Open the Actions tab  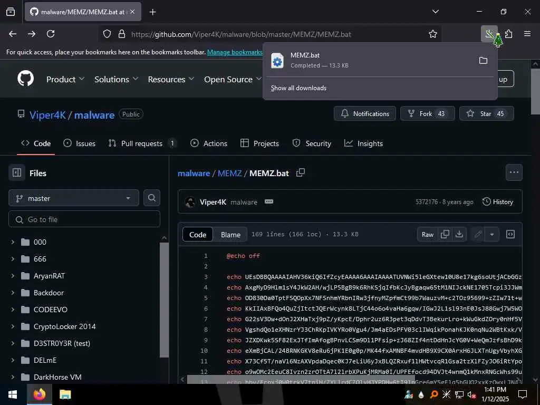(209, 143)
